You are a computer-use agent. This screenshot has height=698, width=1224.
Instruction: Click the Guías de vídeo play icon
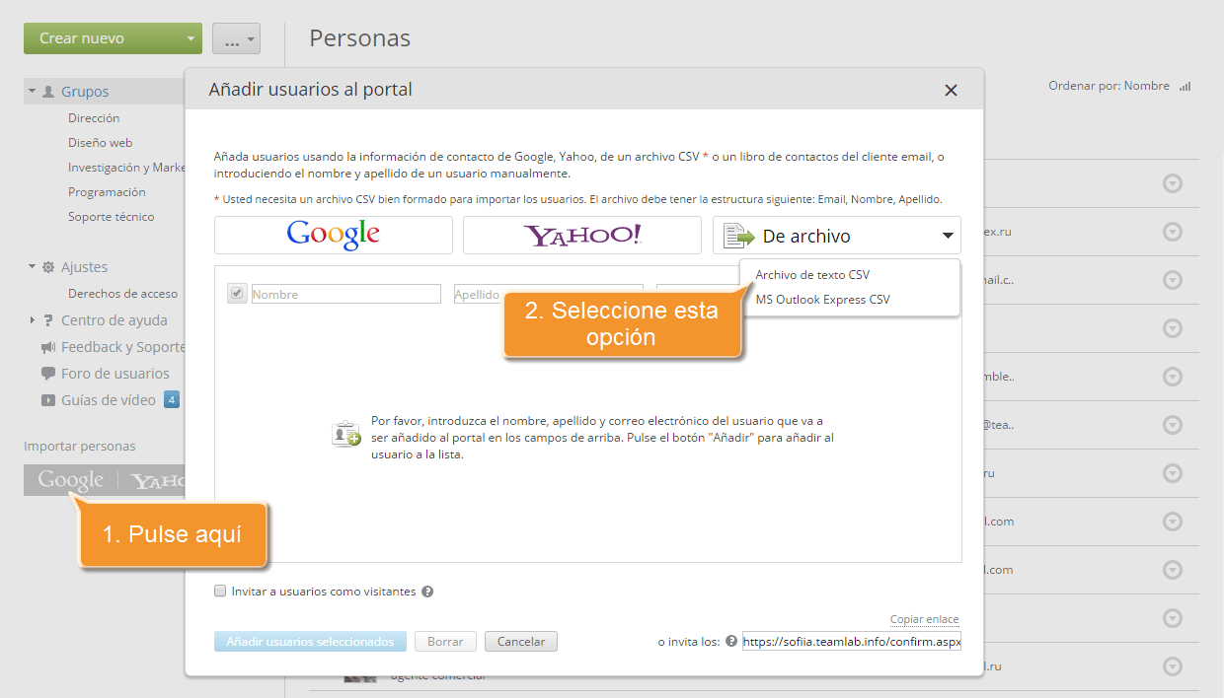(x=48, y=400)
